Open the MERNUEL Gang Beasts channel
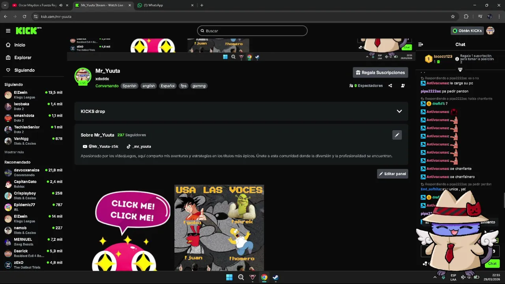505x284 pixels. point(33,242)
